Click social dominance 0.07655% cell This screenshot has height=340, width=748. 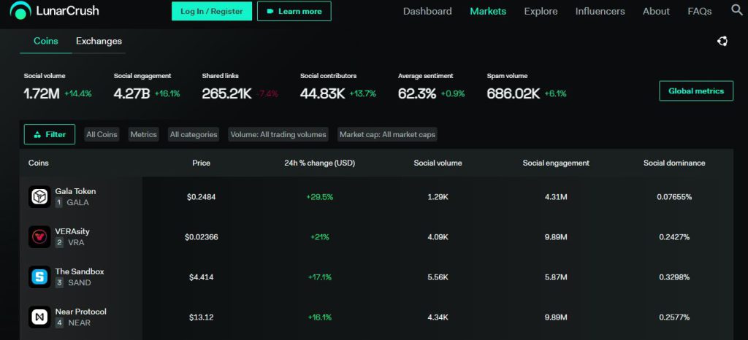pos(674,197)
